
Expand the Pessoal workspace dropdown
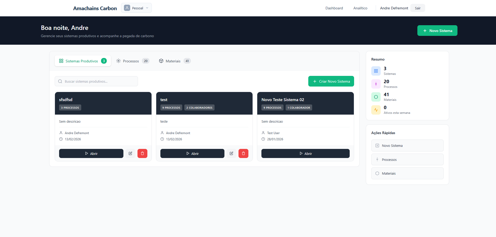point(136,8)
